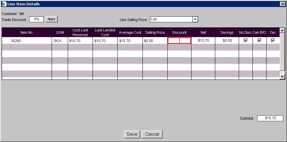Click the scroll down arrow of table
Screen dimensions: 287x142
click(282, 77)
